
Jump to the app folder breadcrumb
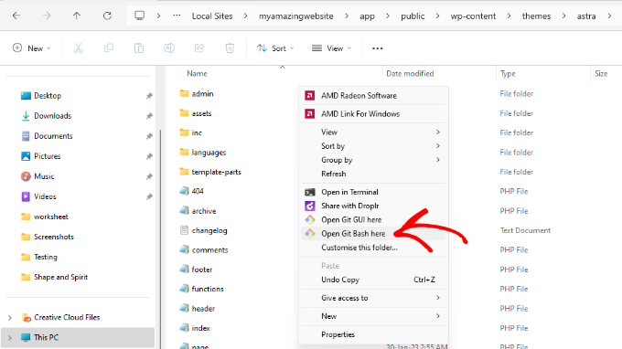click(x=367, y=16)
